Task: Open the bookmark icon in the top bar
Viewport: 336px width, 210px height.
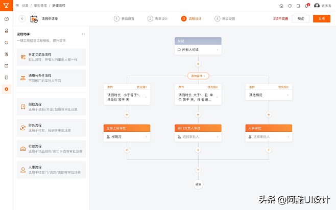Action: [298, 6]
